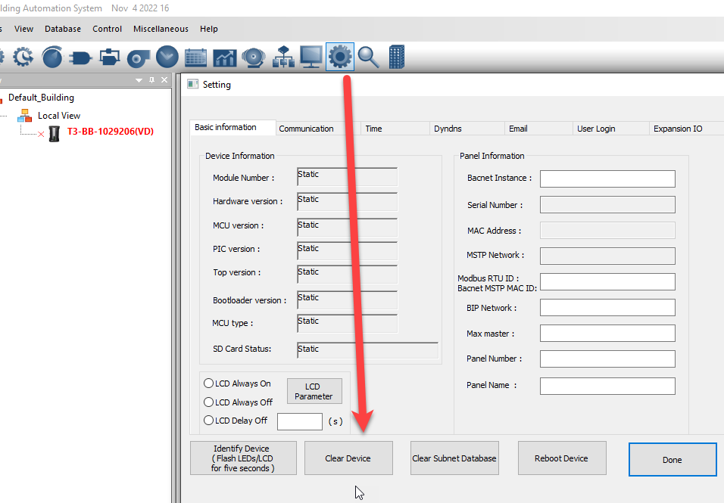Screen dimensions: 724x503
Task: Click the calendar schedule toolbar icon
Action: tap(196, 57)
